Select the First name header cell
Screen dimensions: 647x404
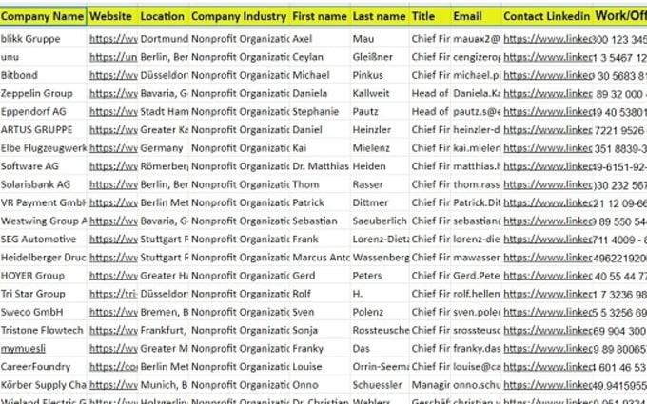click(321, 16)
